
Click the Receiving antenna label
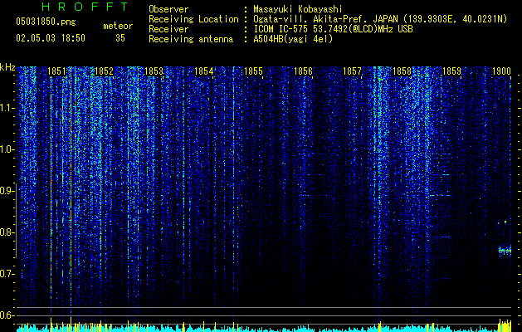(x=191, y=39)
